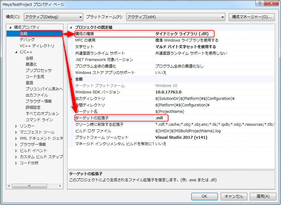Click Visual Studio 2017 (v141) toolset value

click(181, 137)
